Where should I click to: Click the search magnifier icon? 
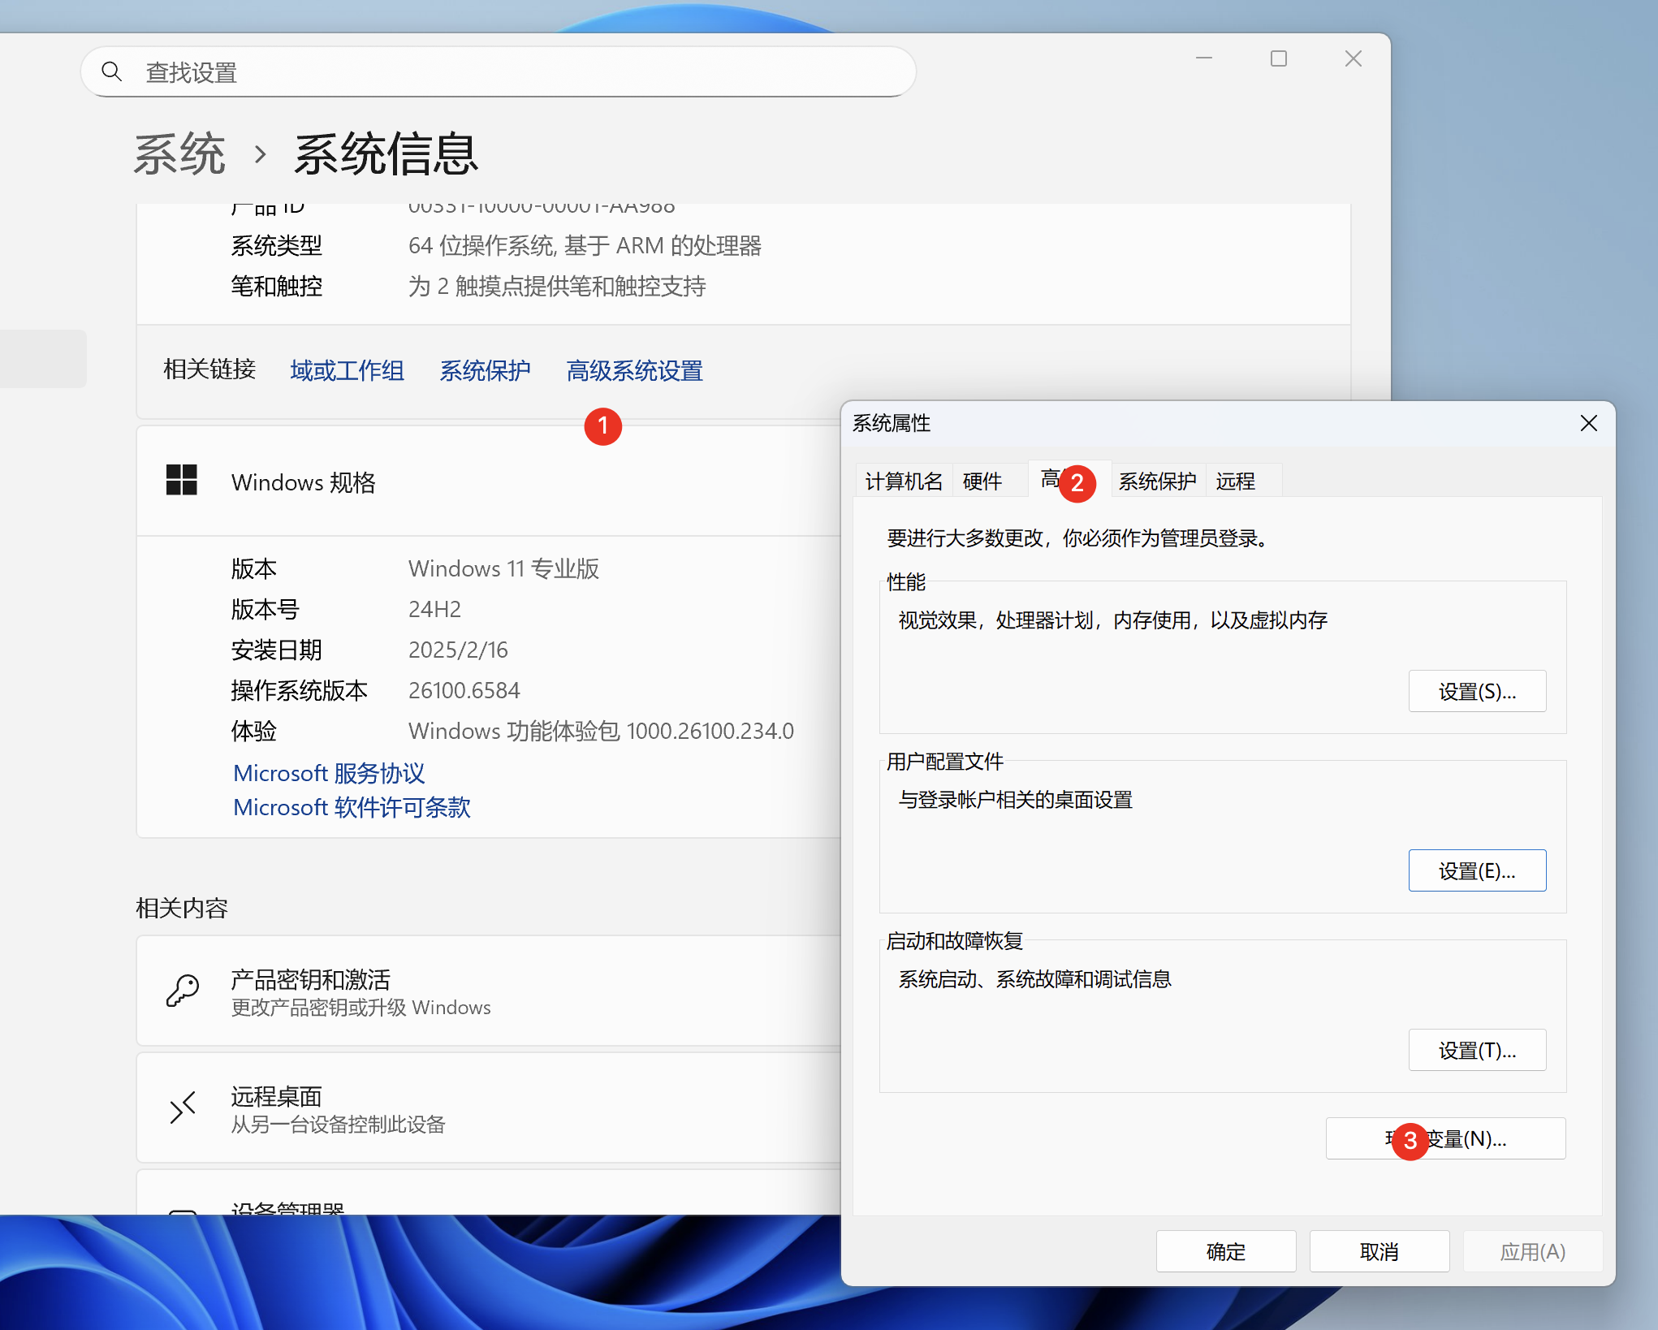[x=112, y=72]
